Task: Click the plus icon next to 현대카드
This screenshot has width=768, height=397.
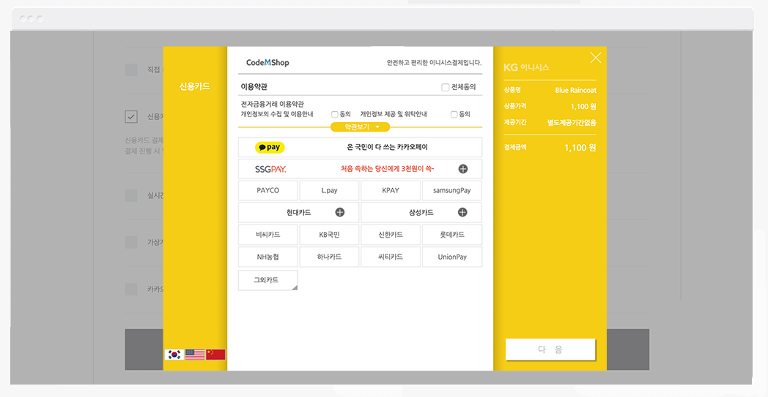Action: click(340, 213)
